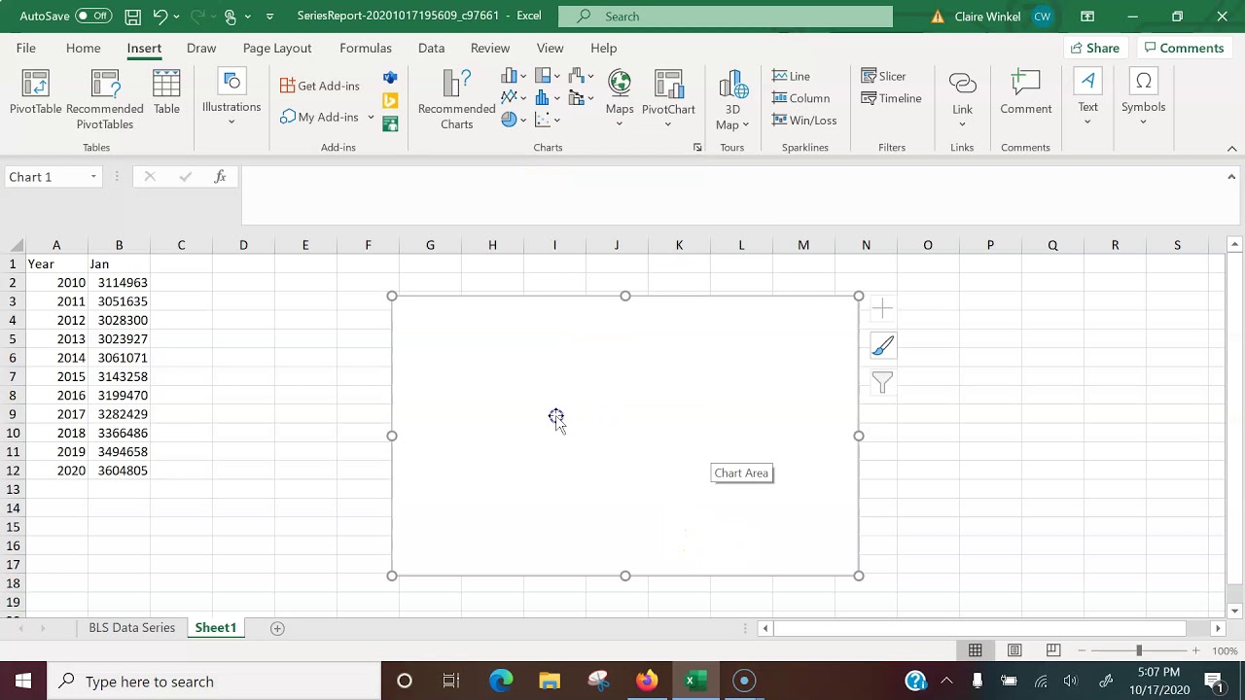1245x700 pixels.
Task: Open File Explorer from the taskbar
Action: click(550, 682)
